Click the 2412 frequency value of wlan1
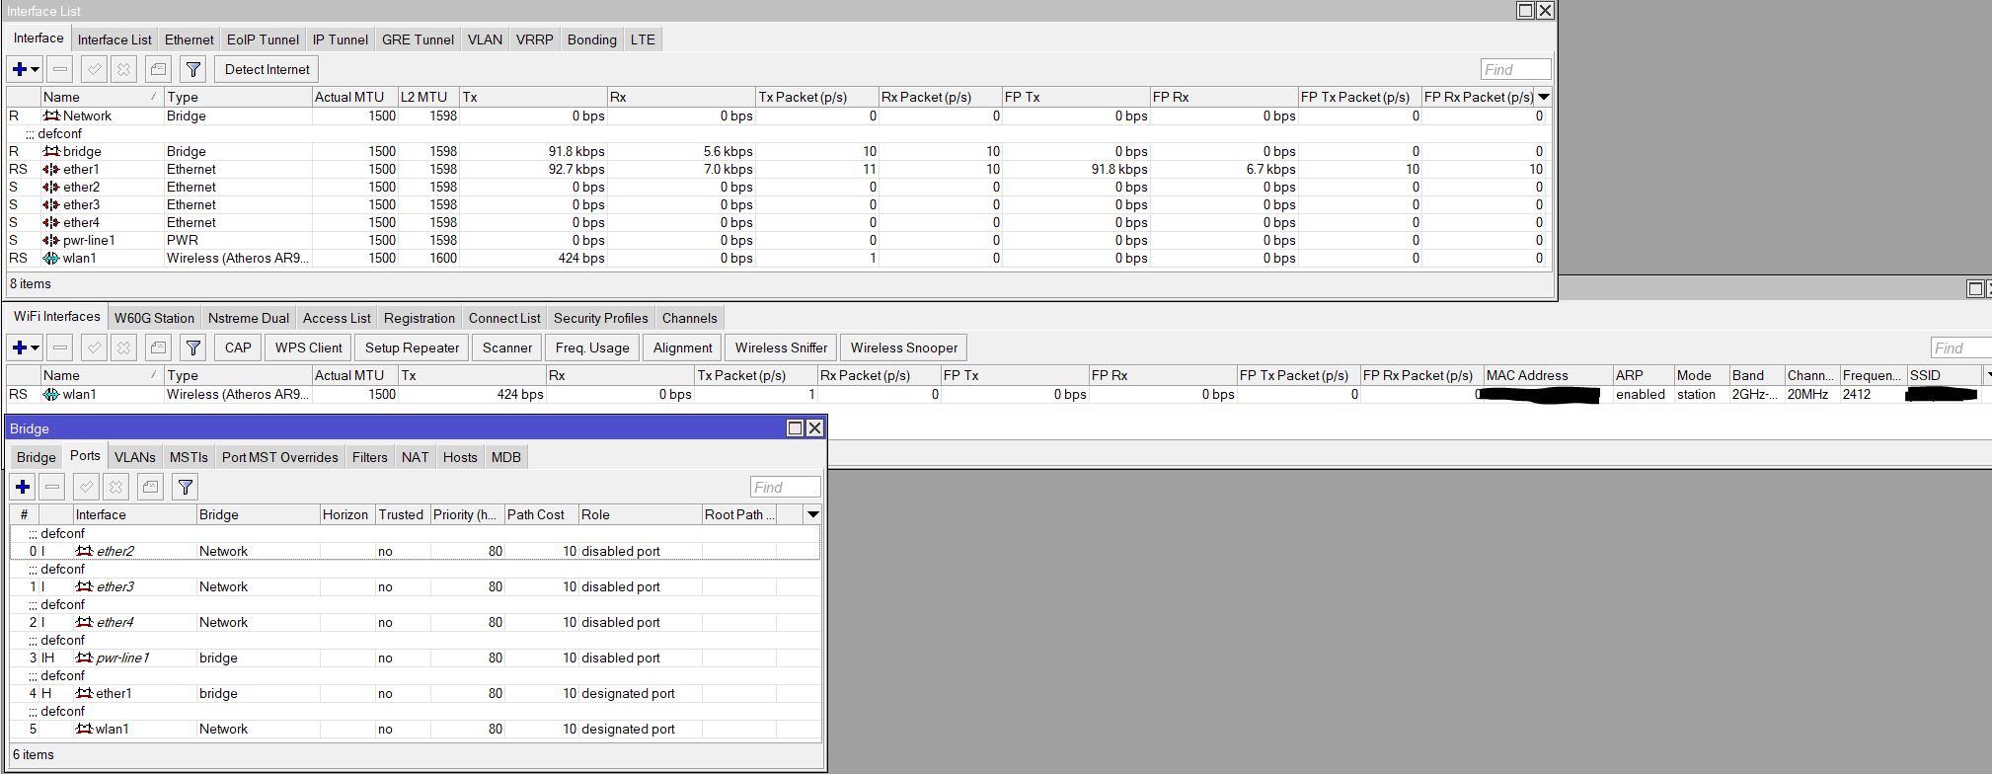Image resolution: width=1992 pixels, height=774 pixels. tap(1857, 394)
